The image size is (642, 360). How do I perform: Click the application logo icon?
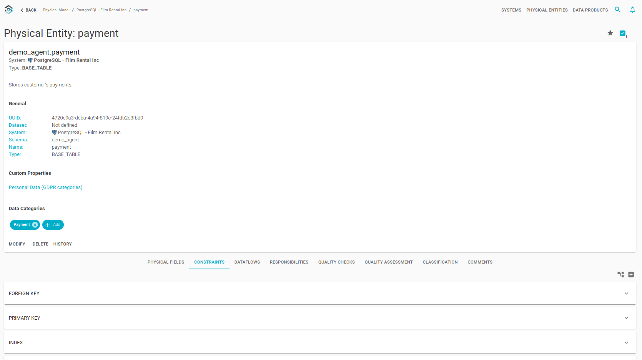8,10
